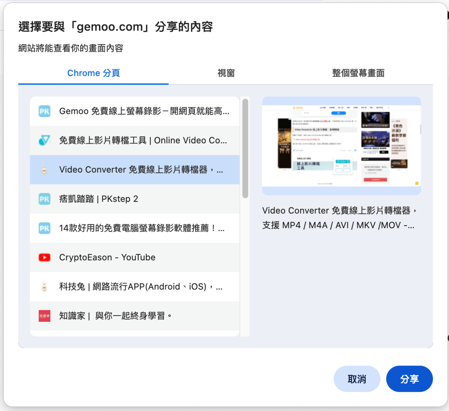Select the Gemoo 免費線上螢幕錄影 tab entry
The width and height of the screenshot is (449, 411).
coord(144,111)
